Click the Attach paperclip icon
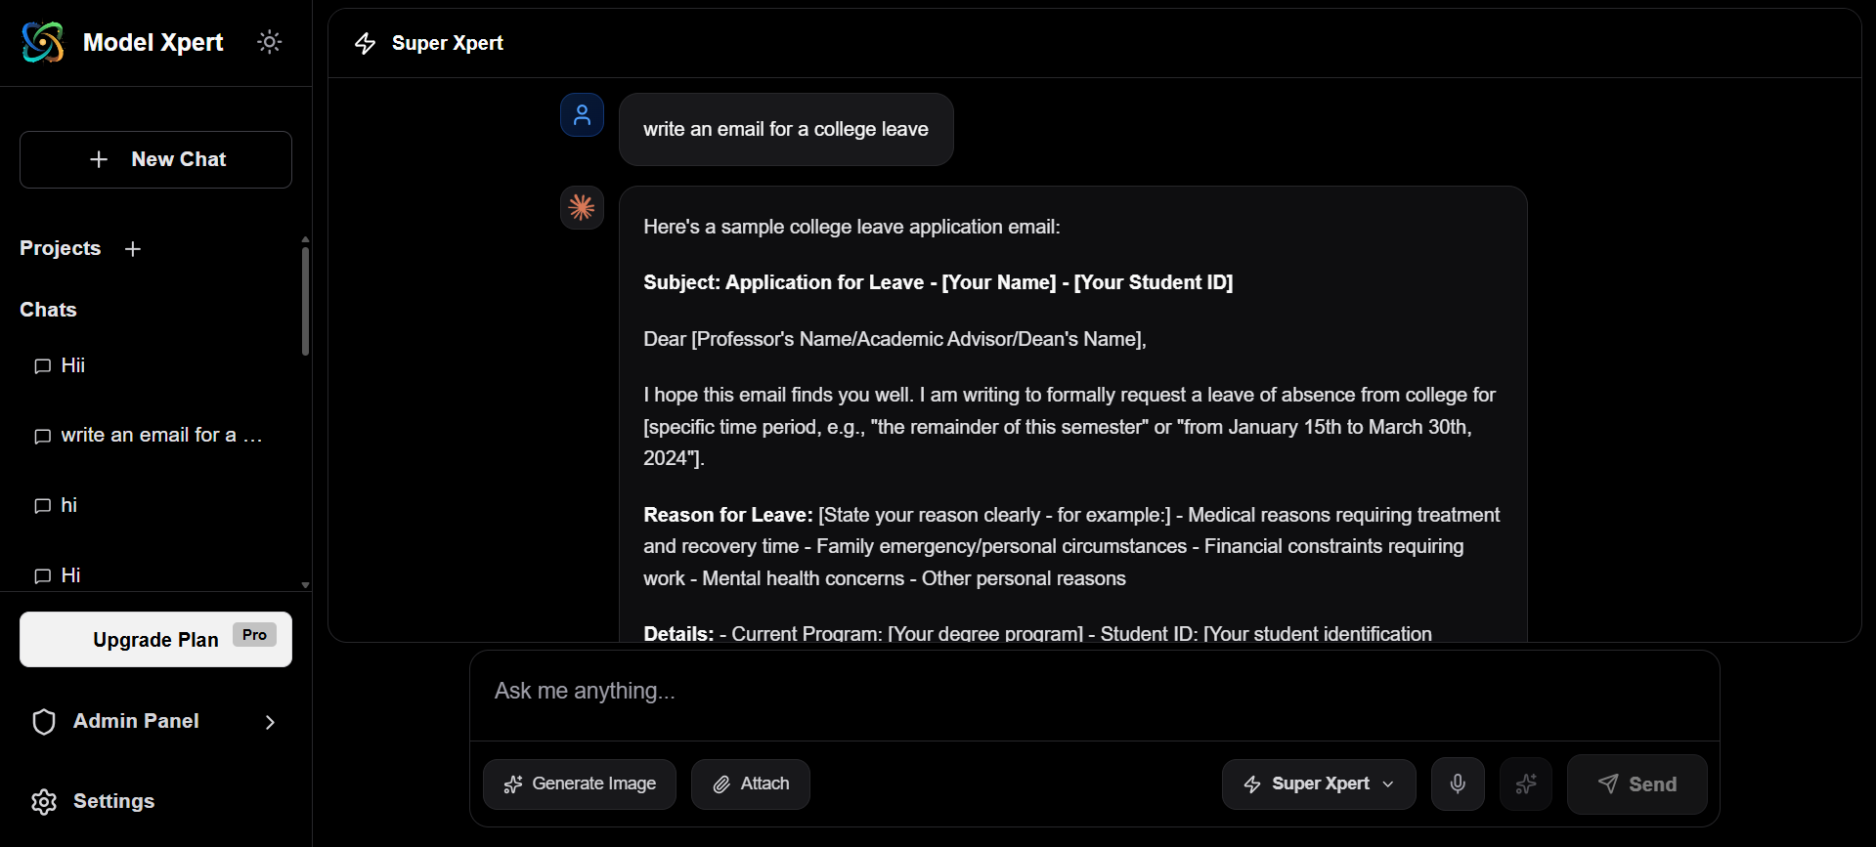 pos(723,783)
